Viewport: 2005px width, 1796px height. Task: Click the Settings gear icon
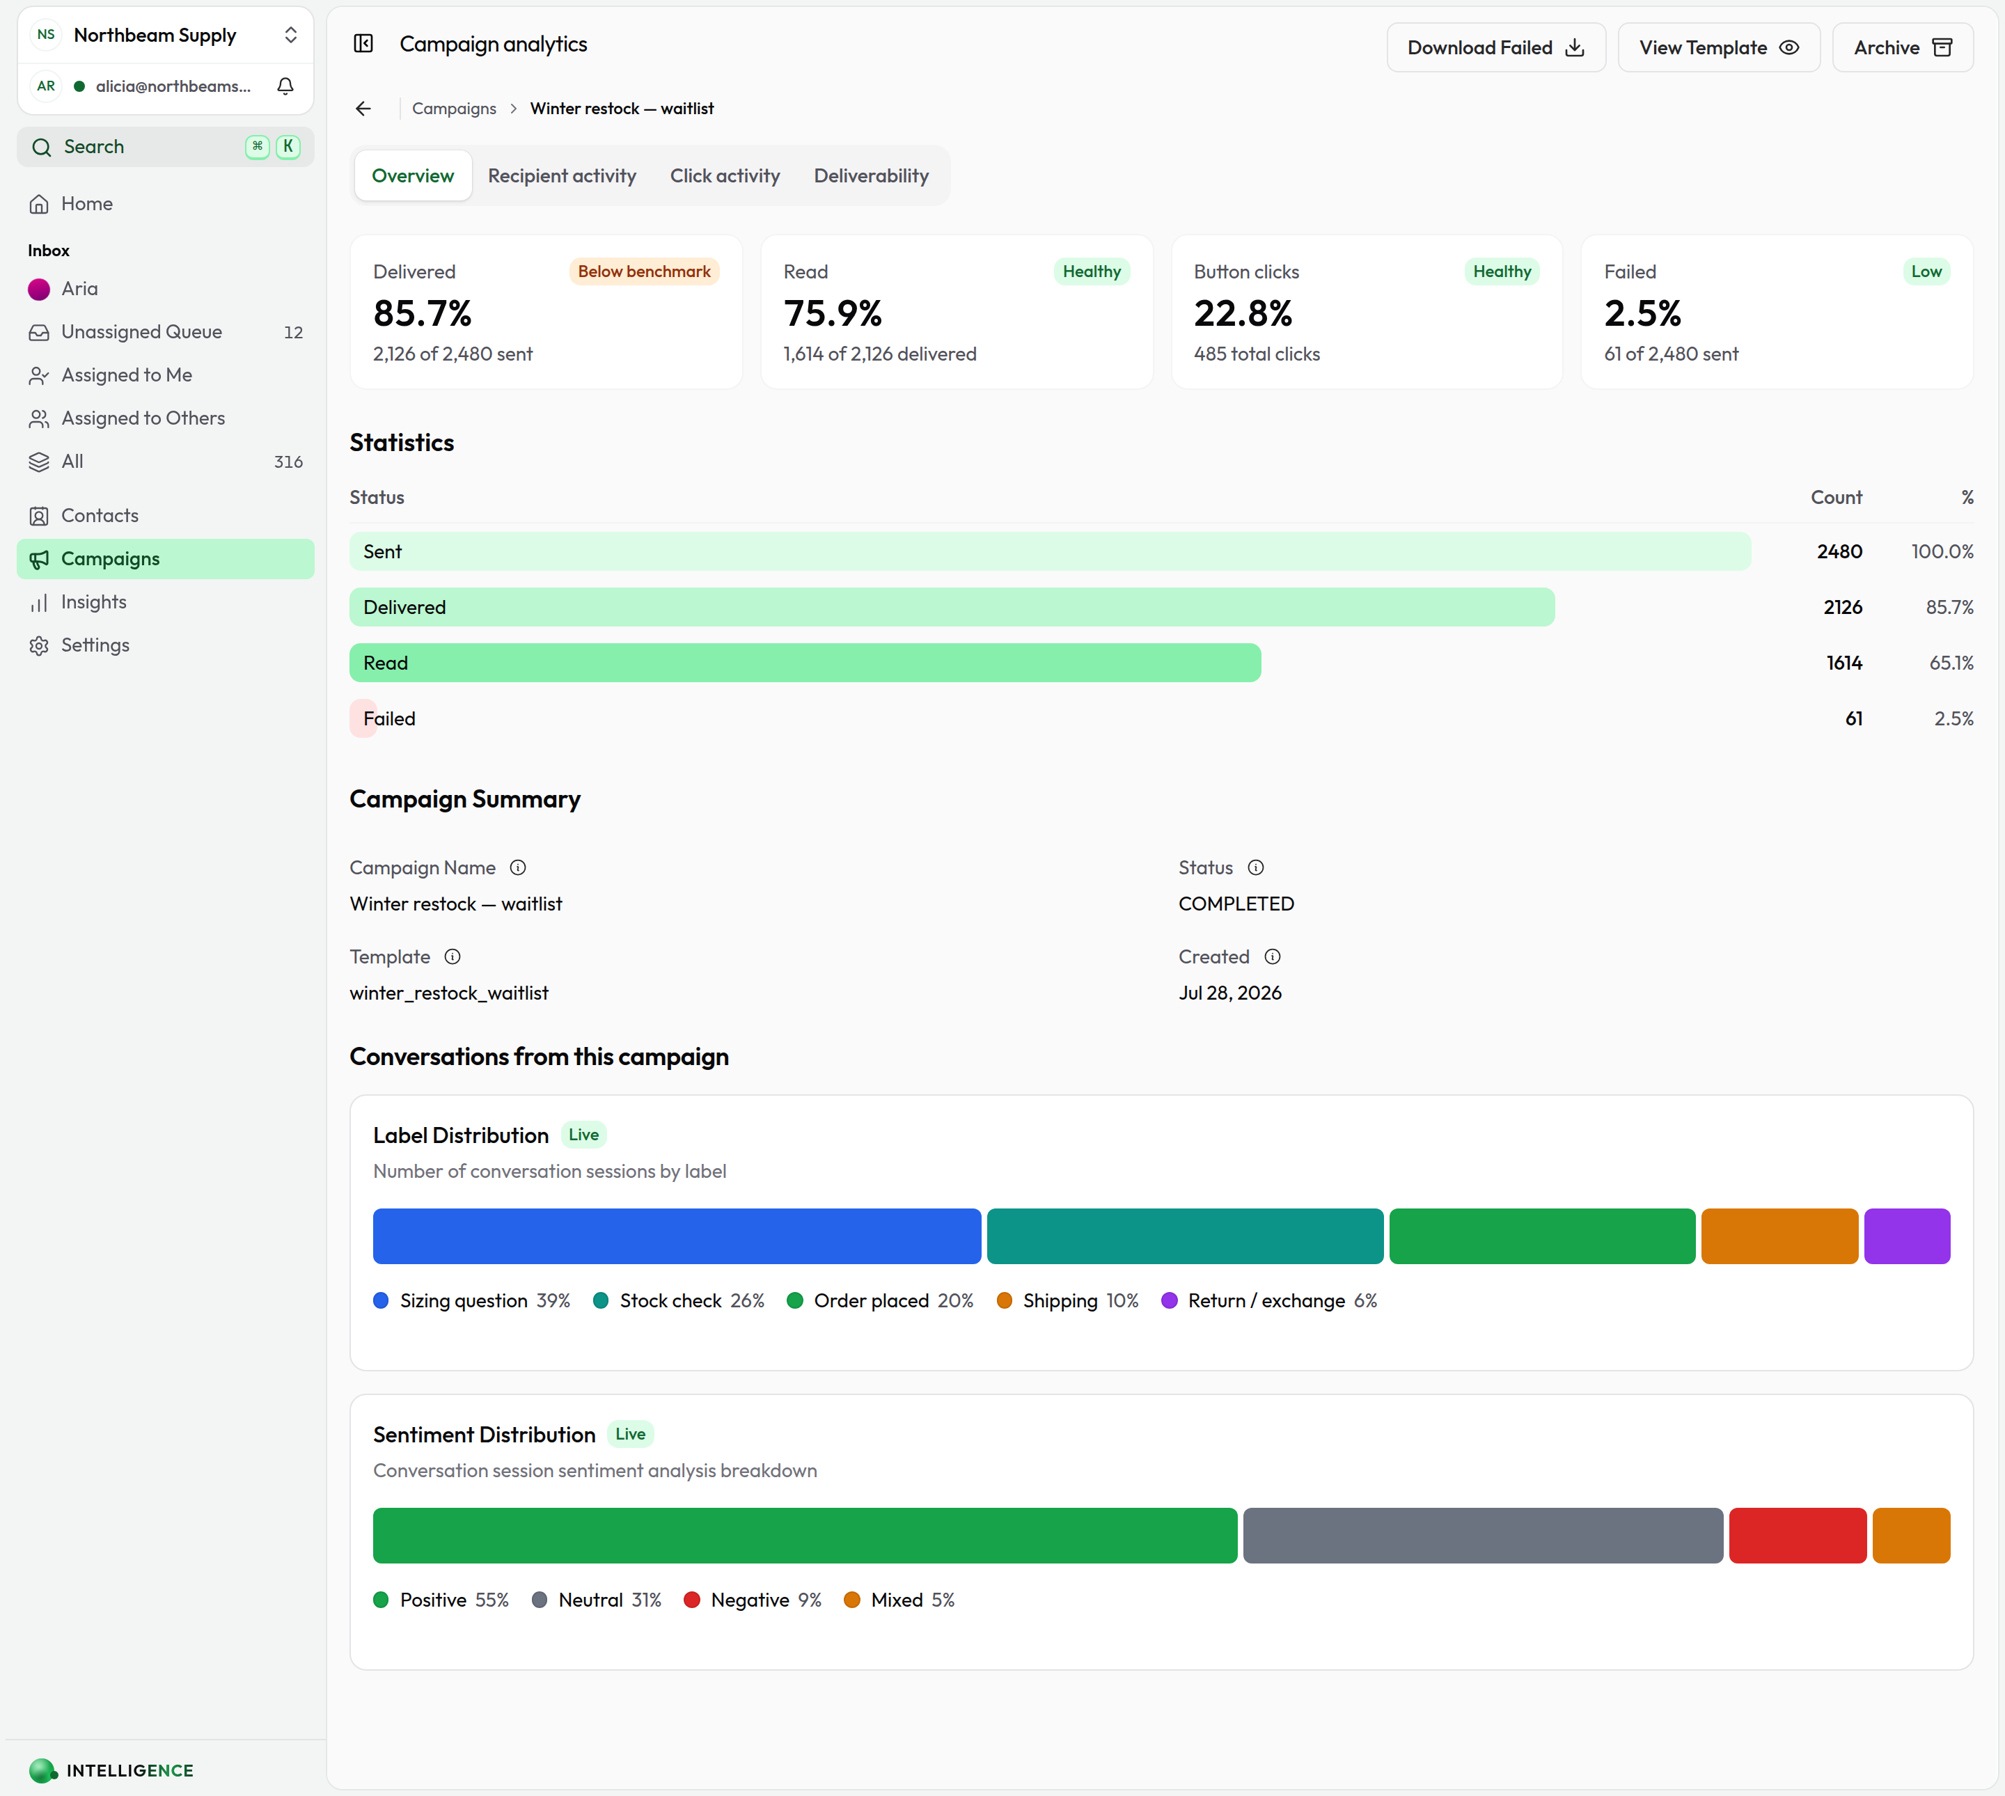click(x=40, y=645)
